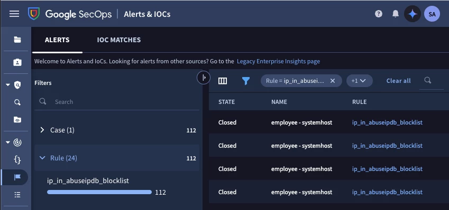
Task: Collapse the investigation section caret in sidebar
Action: tap(8, 85)
